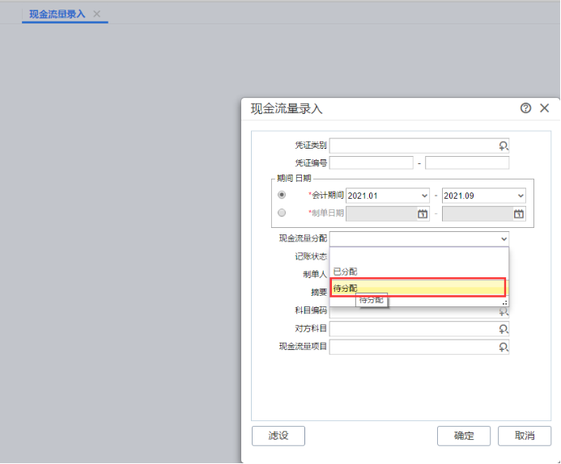Click the 制单人 label
The height and width of the screenshot is (464, 561).
point(315,274)
